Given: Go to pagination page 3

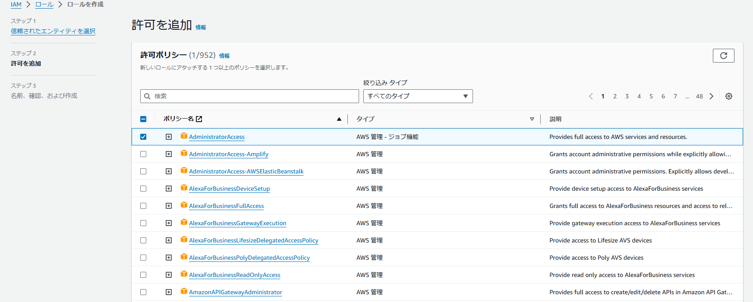Looking at the screenshot, I should pos(627,96).
